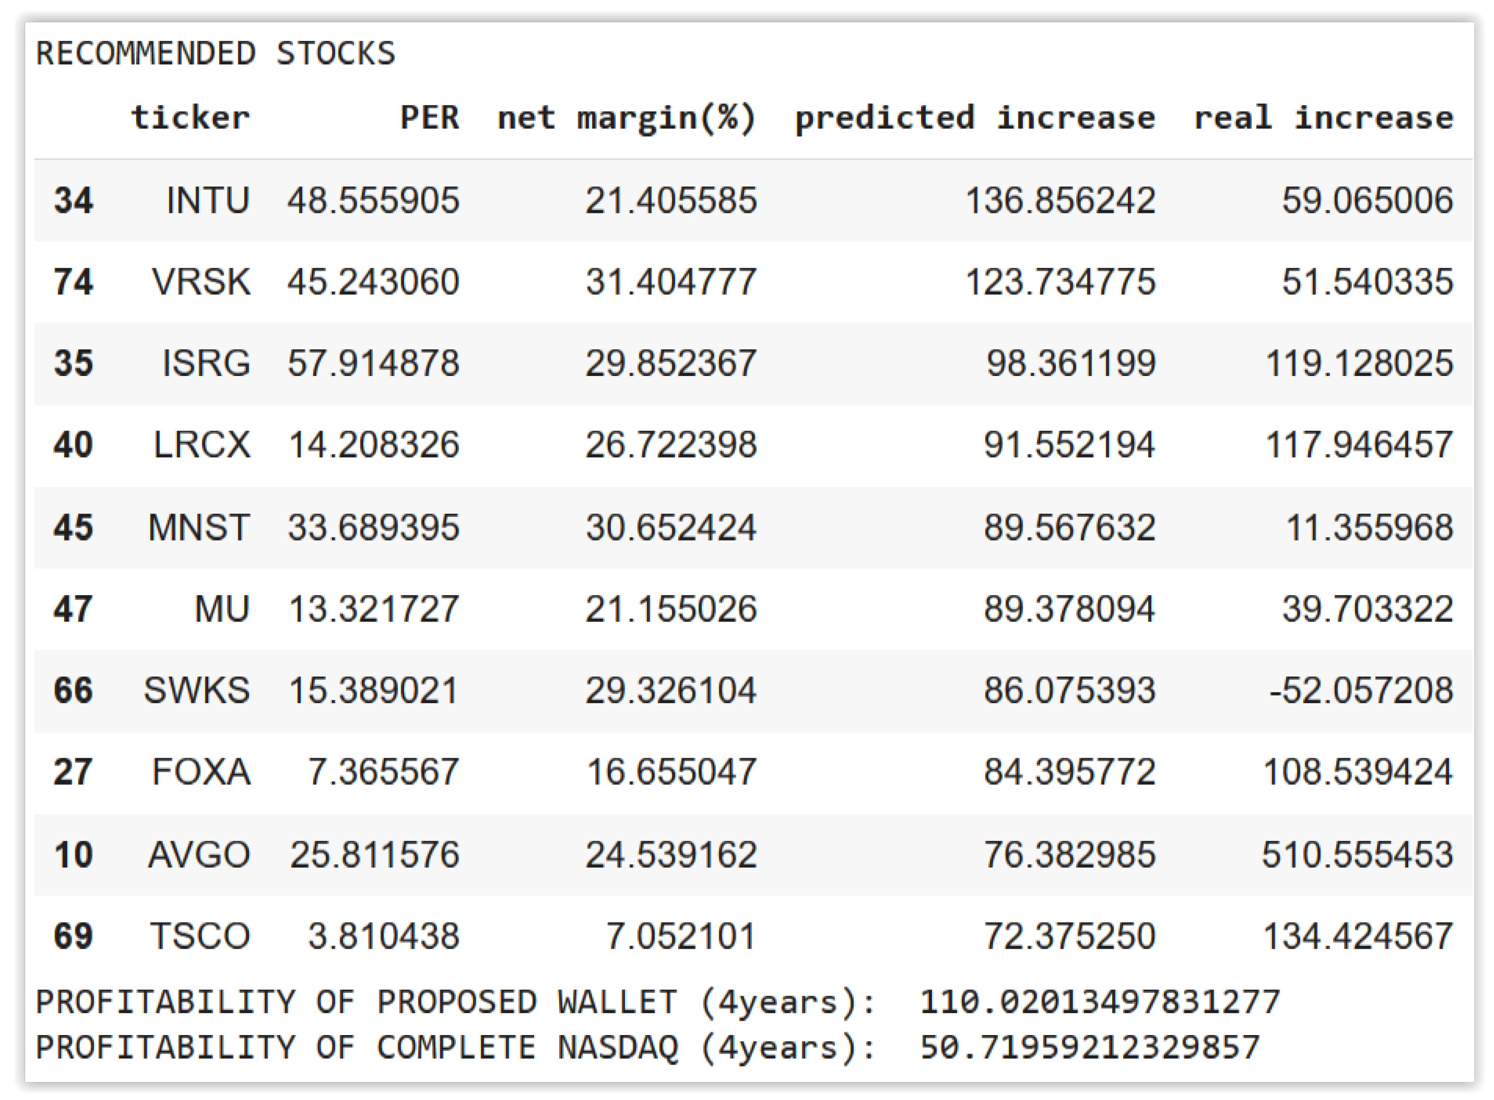Click real increase 108.539424
This screenshot has height=1100, width=1494.
pyautogui.click(x=1358, y=772)
